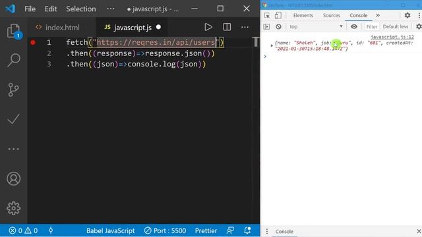The image size is (422, 237).
Task: Switch to DevTools Sources tab
Action: pyautogui.click(x=332, y=15)
